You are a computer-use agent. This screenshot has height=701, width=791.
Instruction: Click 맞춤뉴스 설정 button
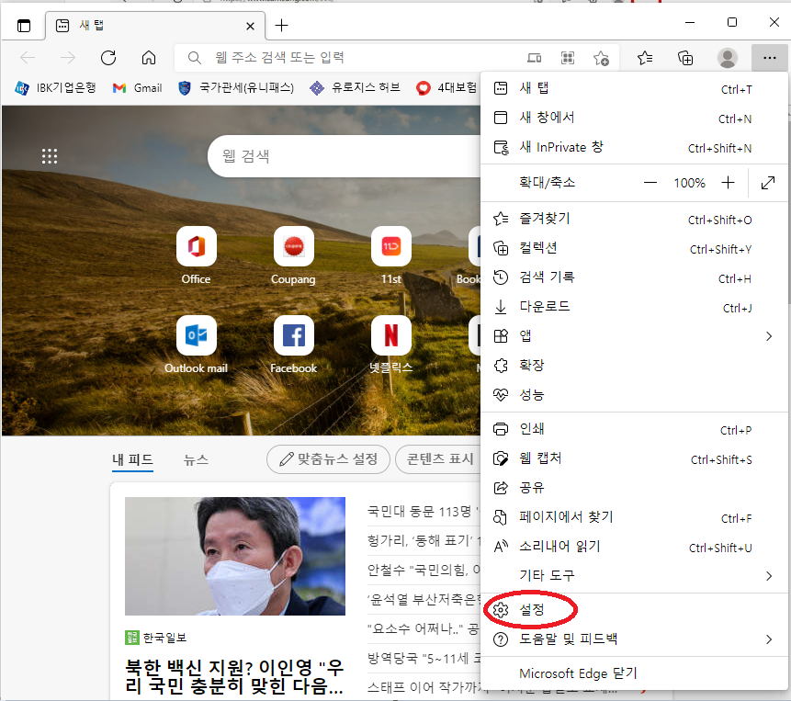tap(328, 459)
